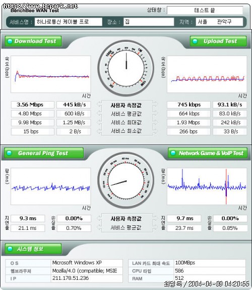Select the Mozilla/4.0 browser entry
Image resolution: width=252 pixels, height=290 pixels.
[87, 271]
